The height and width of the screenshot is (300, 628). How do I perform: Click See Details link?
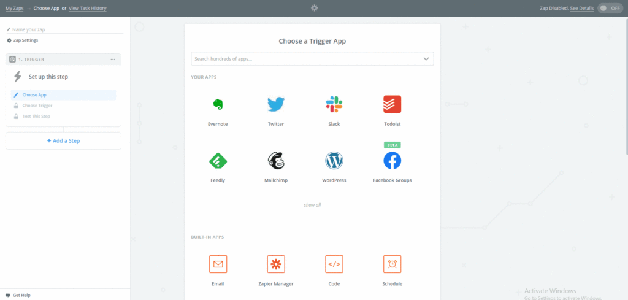(x=582, y=8)
